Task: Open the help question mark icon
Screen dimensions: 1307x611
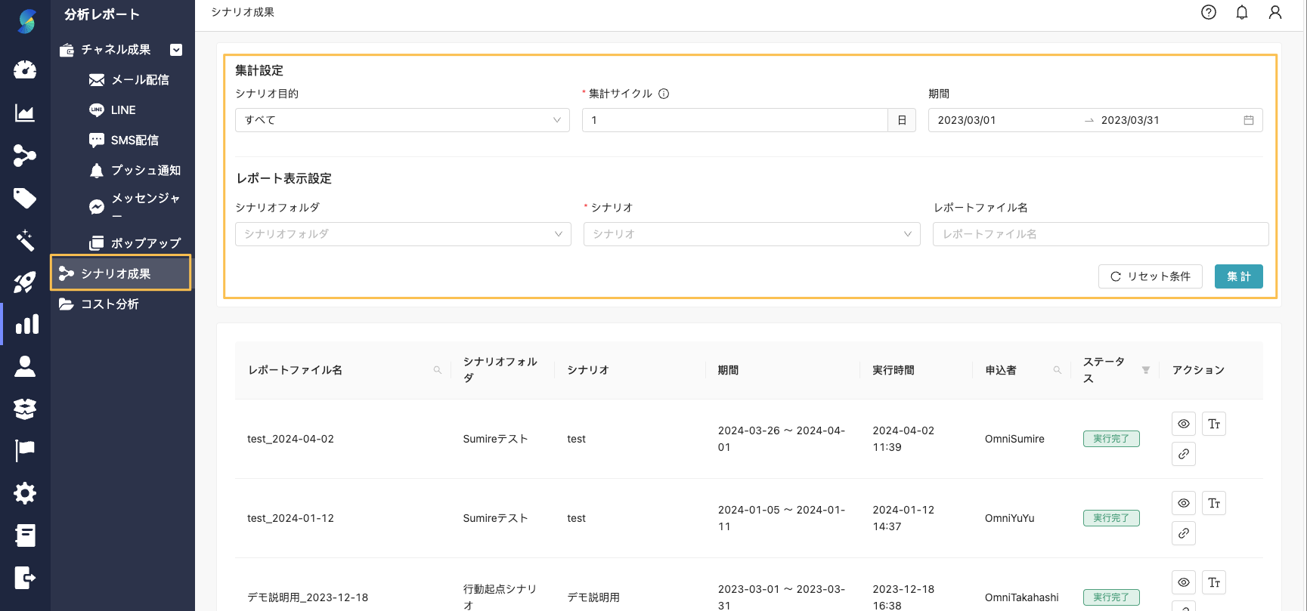Action: point(1208,12)
